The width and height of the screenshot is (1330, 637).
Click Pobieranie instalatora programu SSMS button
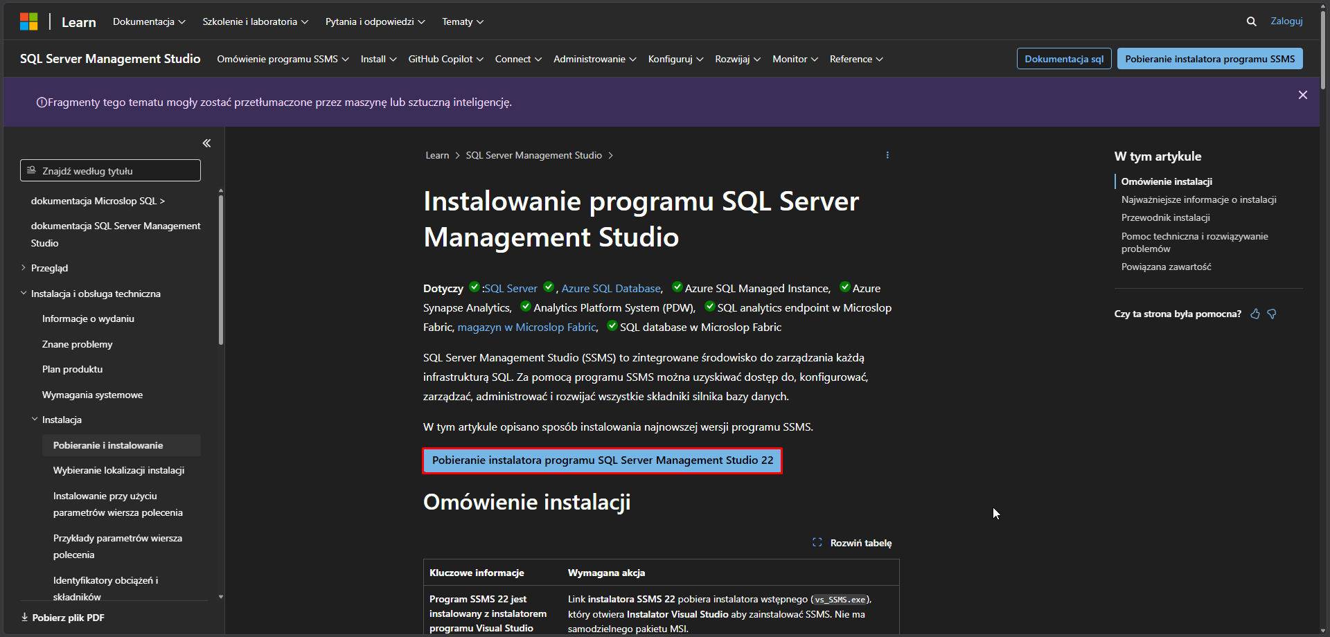[x=1209, y=59]
